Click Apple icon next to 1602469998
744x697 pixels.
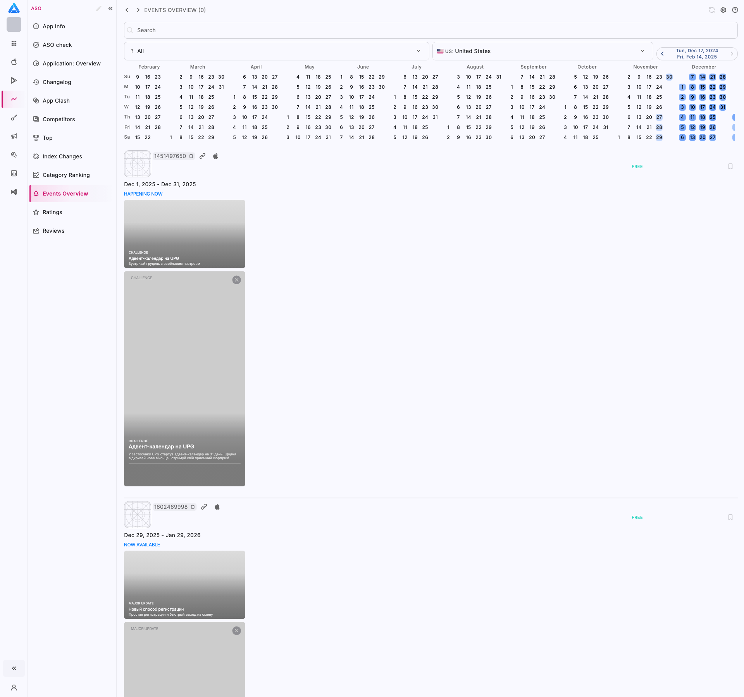coord(217,507)
